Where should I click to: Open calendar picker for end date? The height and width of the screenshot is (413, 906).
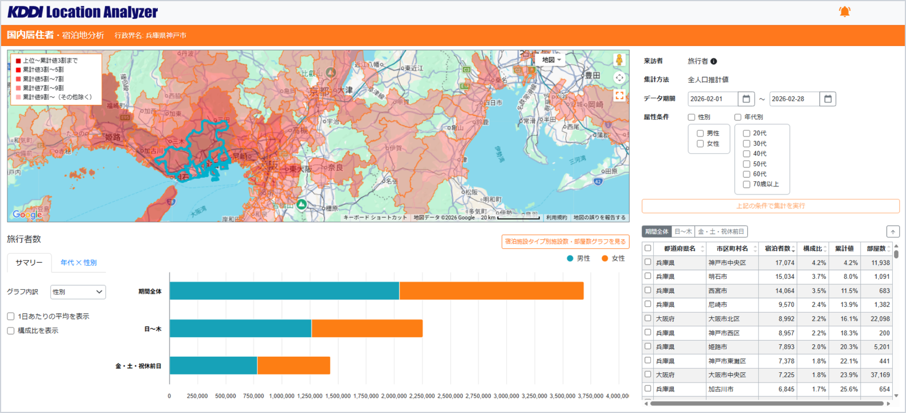(x=827, y=99)
